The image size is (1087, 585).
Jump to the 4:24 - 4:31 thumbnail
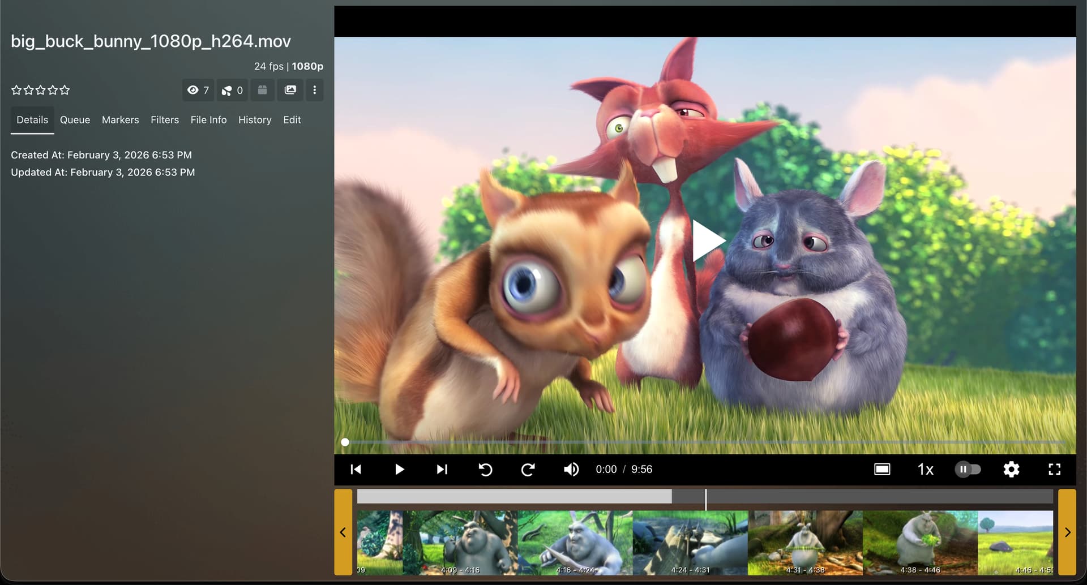pos(690,543)
